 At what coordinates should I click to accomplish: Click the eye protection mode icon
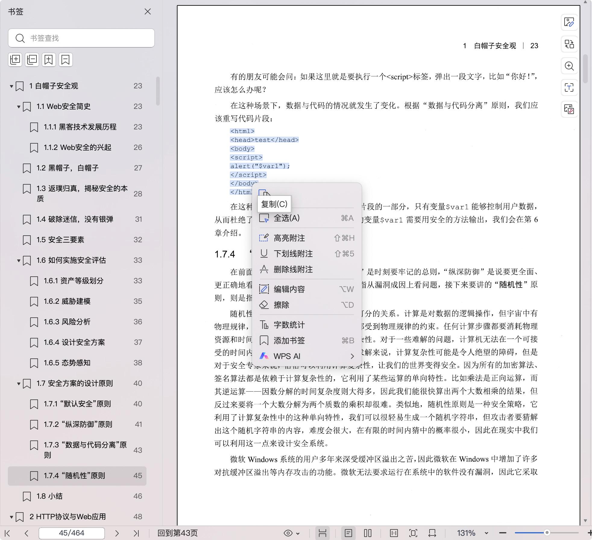pos(288,533)
